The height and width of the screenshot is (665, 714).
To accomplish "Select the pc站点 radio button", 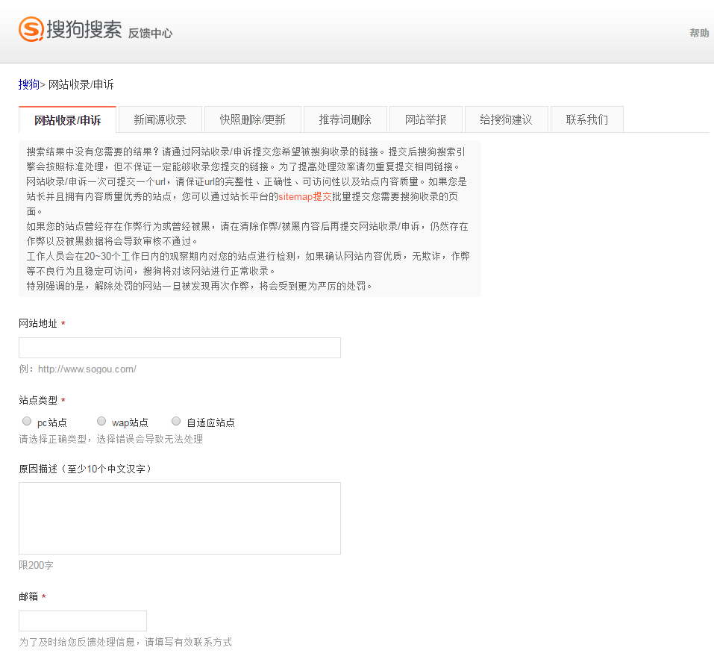I will click(27, 421).
